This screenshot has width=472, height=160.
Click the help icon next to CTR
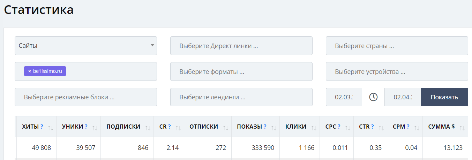coord(373,127)
